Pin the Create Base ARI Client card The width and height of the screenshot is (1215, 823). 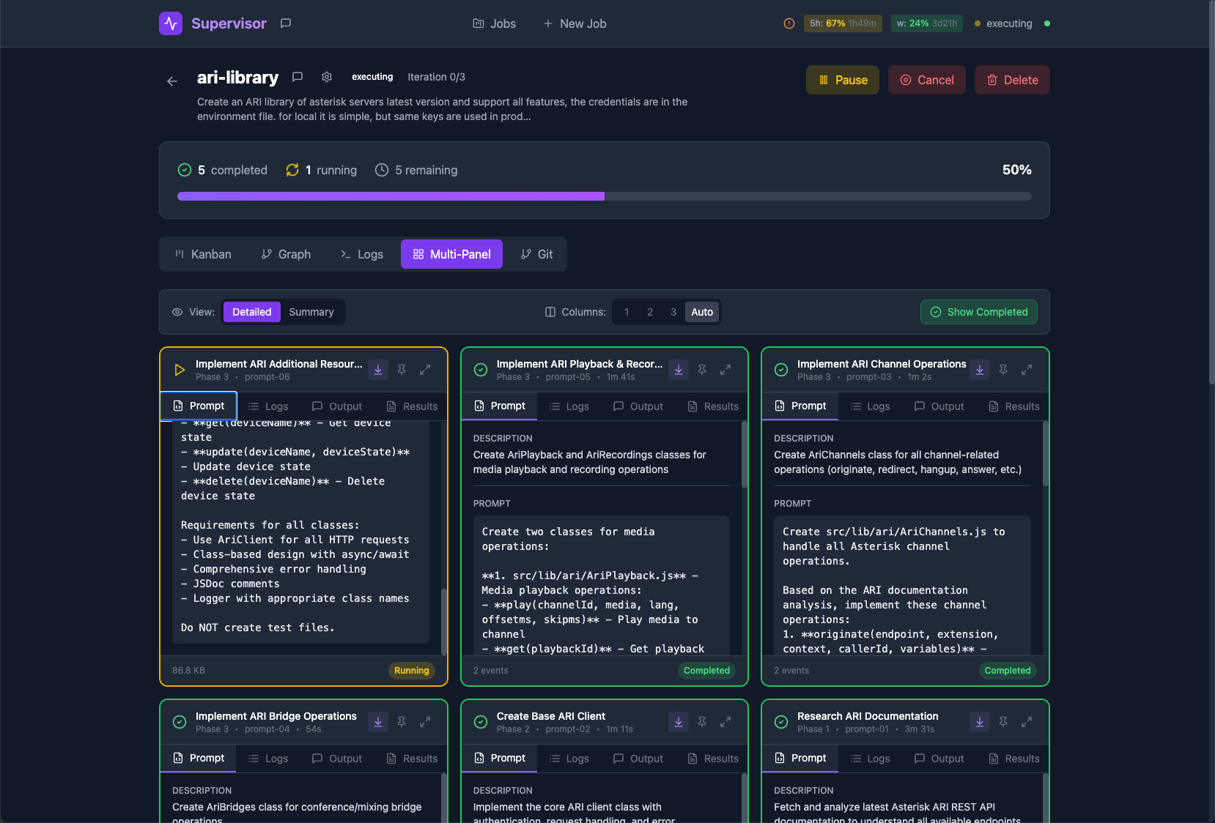coord(702,722)
